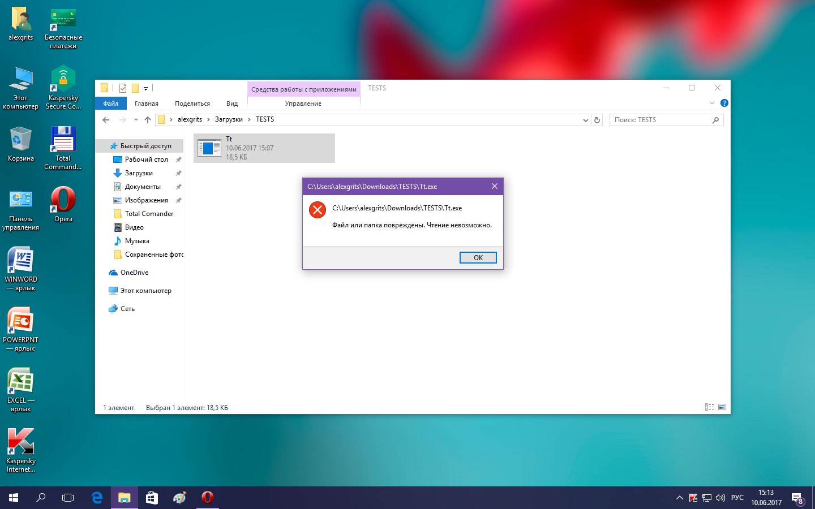Select the Opera desktop shortcut

(x=63, y=205)
